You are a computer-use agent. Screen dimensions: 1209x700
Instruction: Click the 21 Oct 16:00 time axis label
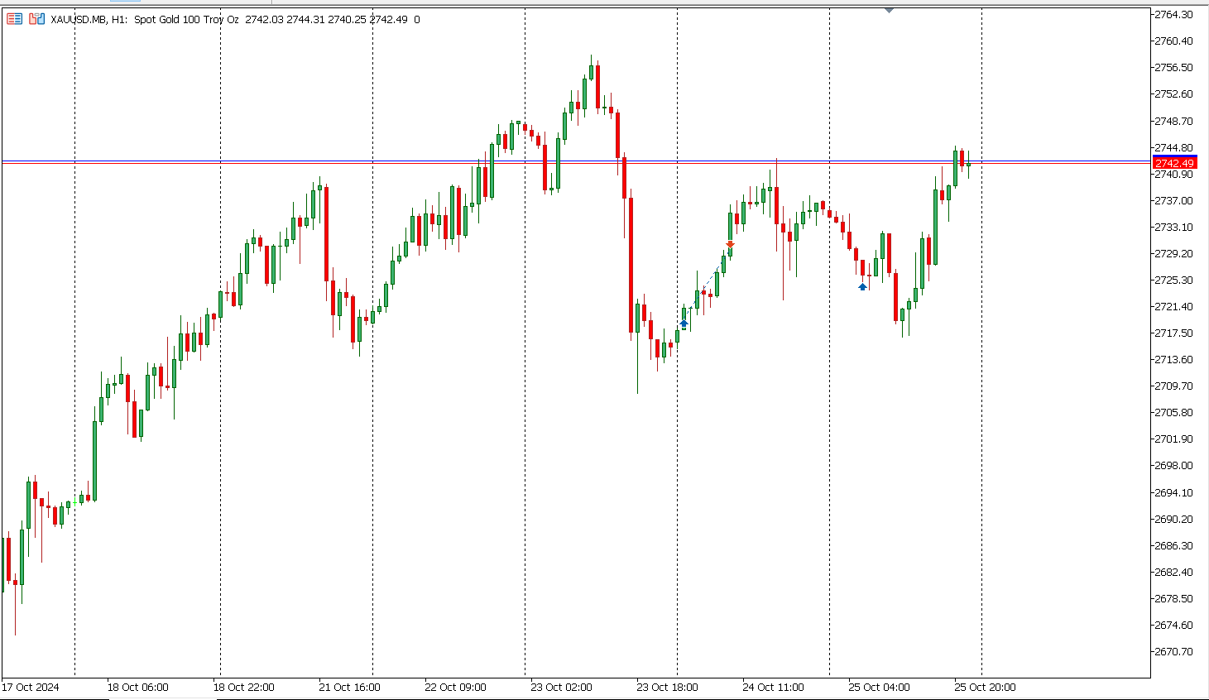[349, 687]
